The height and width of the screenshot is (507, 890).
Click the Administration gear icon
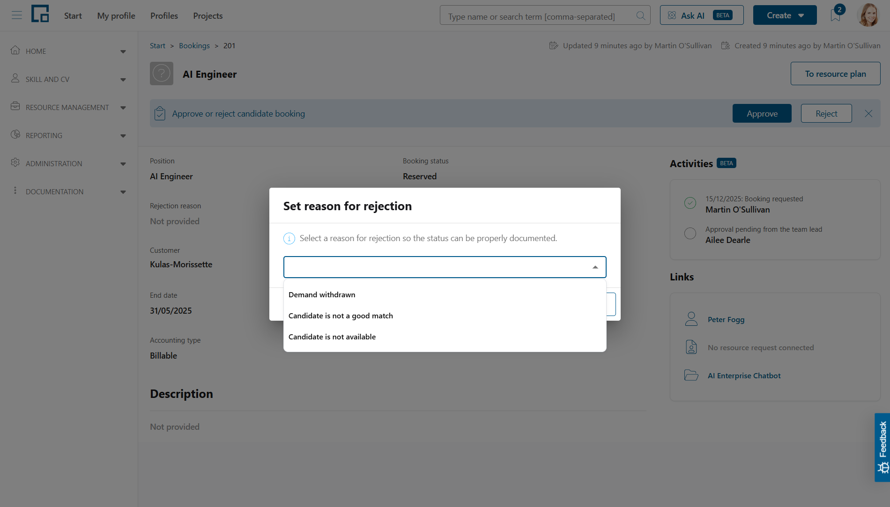pos(15,162)
